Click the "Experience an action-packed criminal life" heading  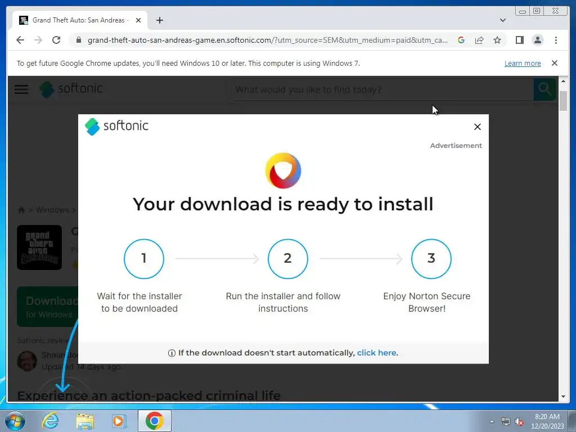[x=148, y=395]
